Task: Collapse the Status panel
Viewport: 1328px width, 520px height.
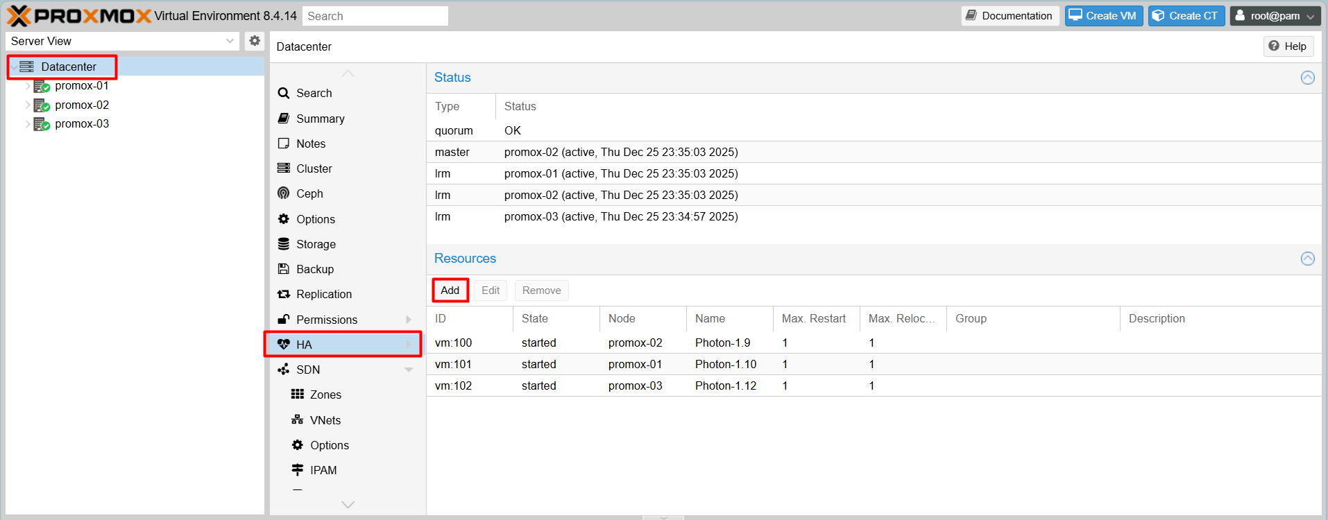Action: (1307, 78)
